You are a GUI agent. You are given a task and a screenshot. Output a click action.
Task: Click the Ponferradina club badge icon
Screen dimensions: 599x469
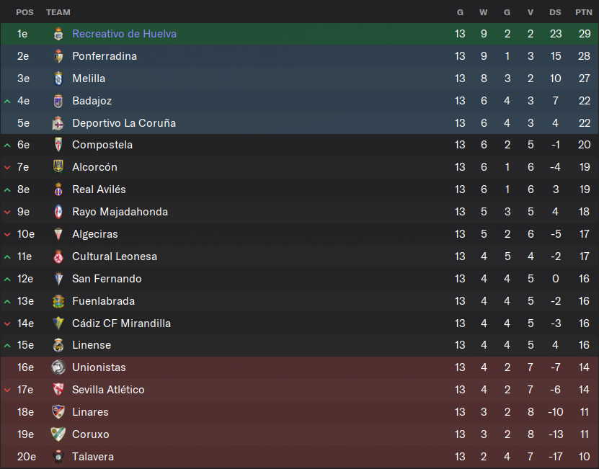(x=58, y=56)
